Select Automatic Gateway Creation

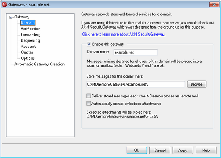pyautogui.click(x=40, y=64)
